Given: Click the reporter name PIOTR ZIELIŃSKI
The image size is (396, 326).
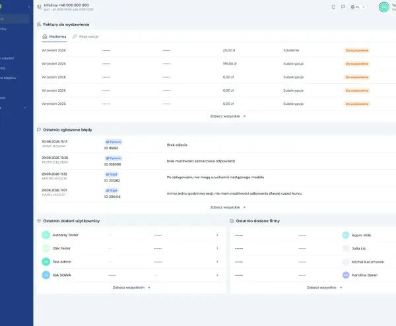Looking at the screenshot, I should 55,162.
